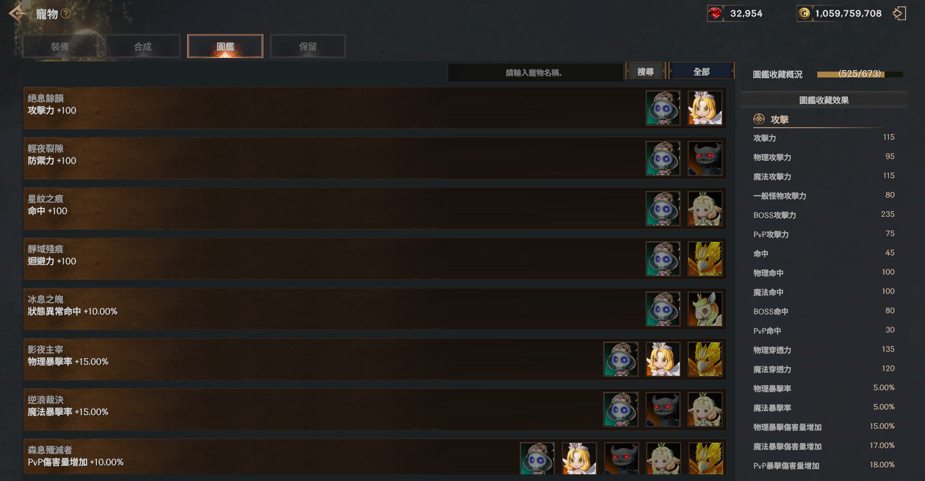Screen dimensions: 925x481
Task: Focus the pet name search field
Action: tap(535, 73)
